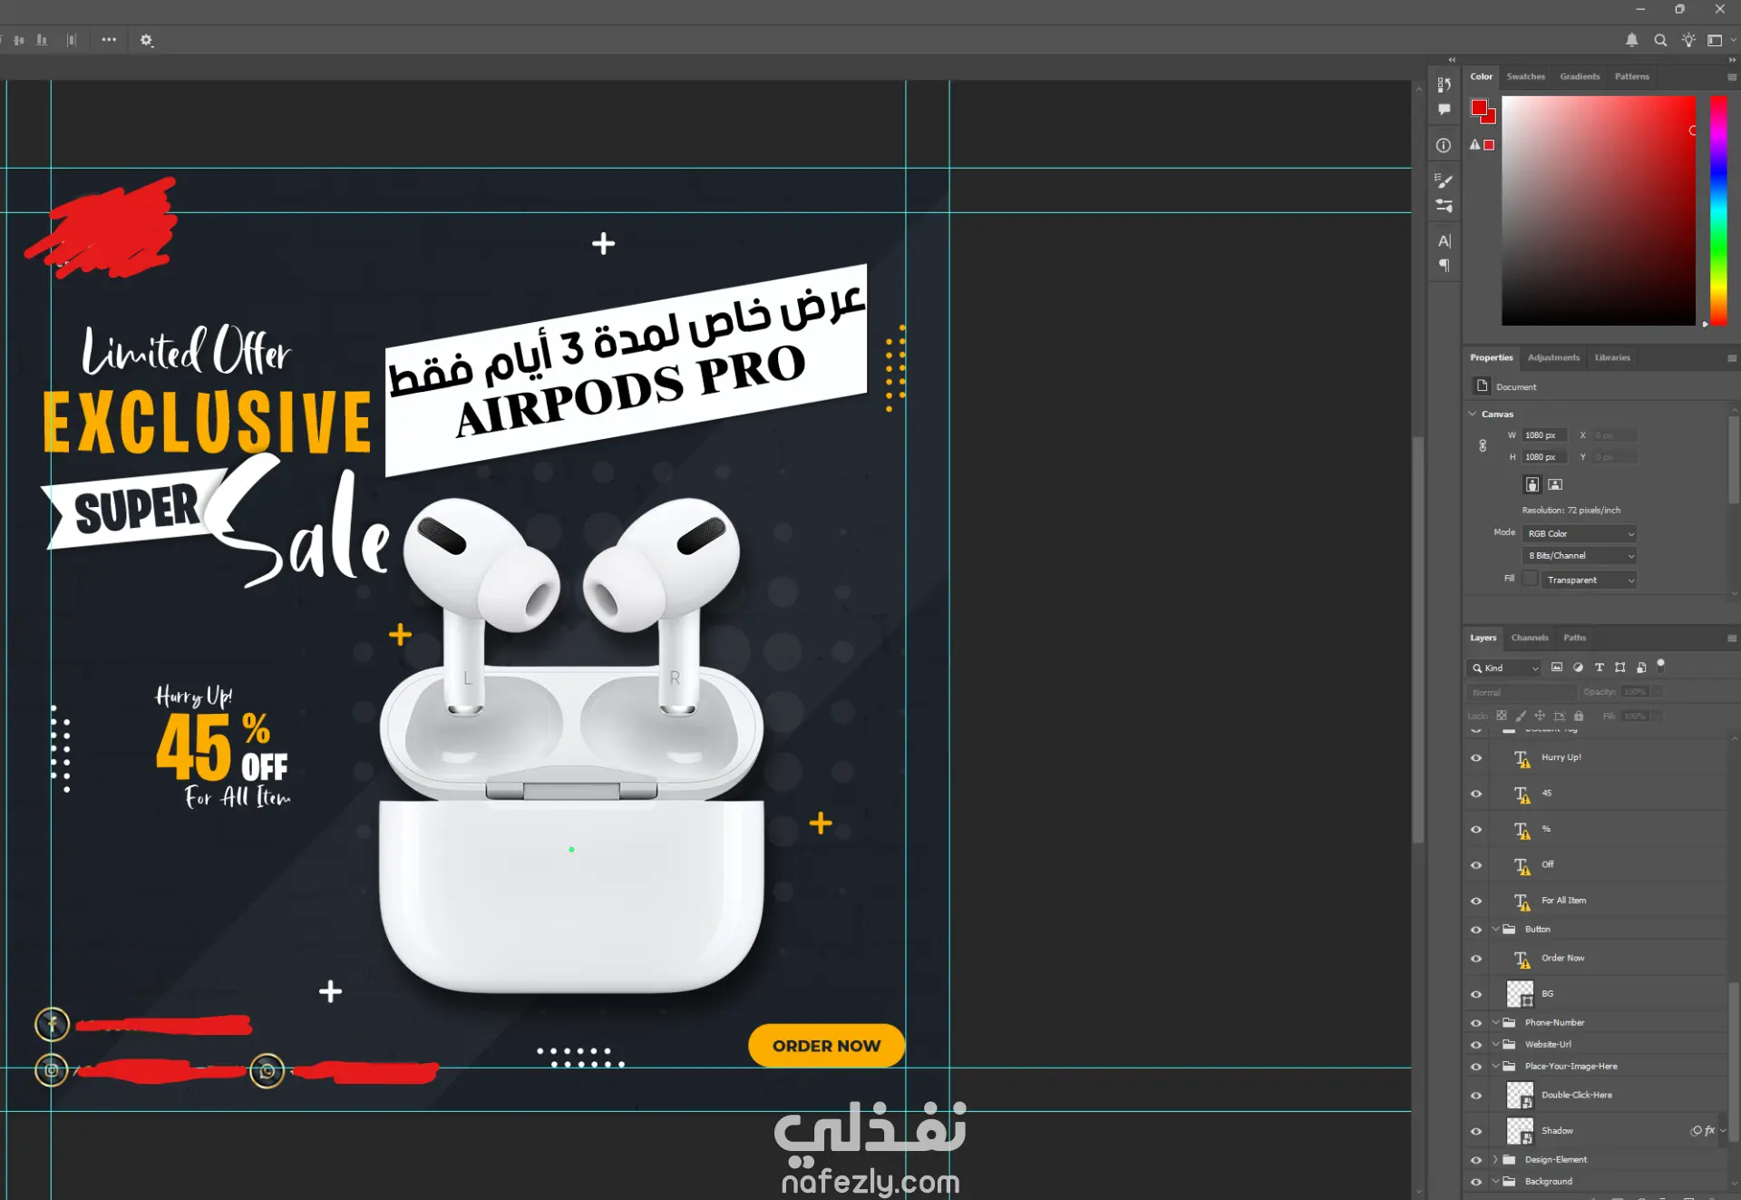The height and width of the screenshot is (1200, 1741).
Task: Open the Color panel menu
Action: coord(1731,77)
